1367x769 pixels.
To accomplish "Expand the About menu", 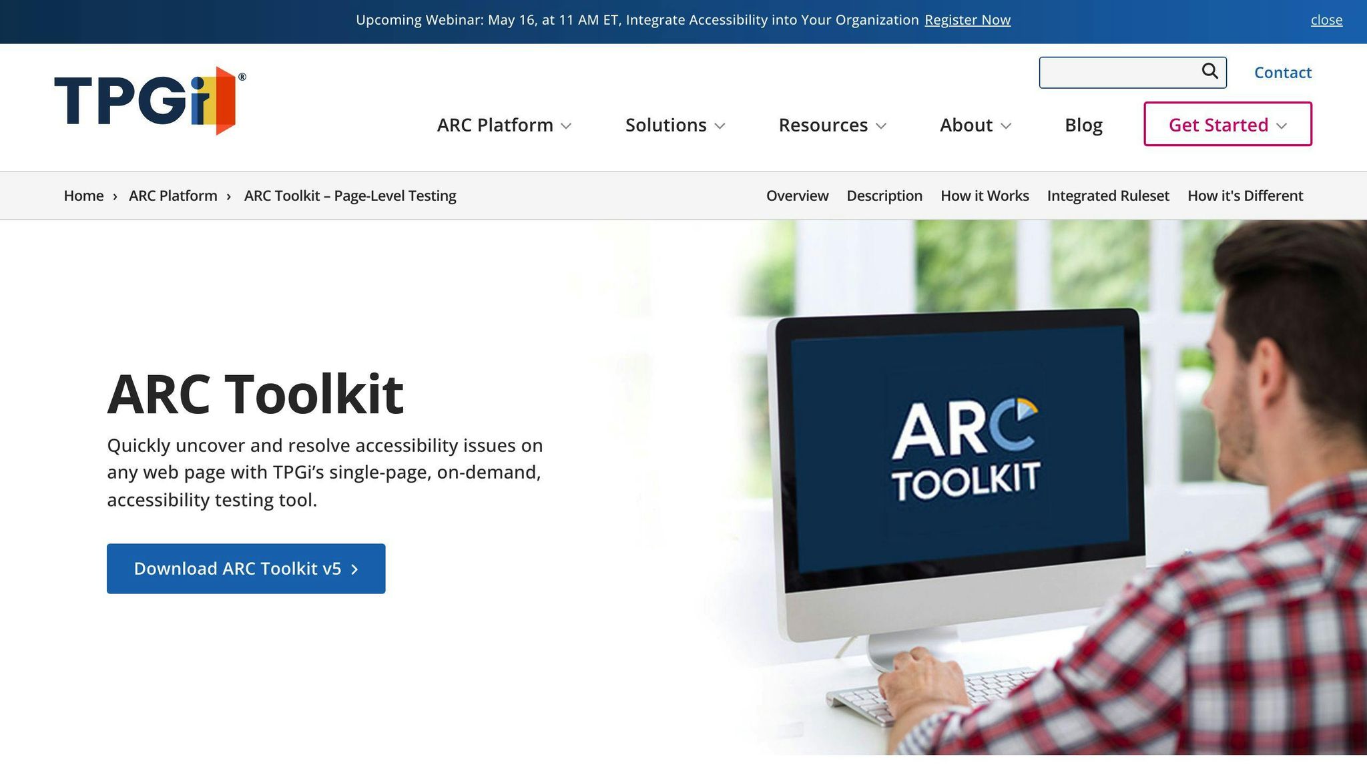I will 975,125.
